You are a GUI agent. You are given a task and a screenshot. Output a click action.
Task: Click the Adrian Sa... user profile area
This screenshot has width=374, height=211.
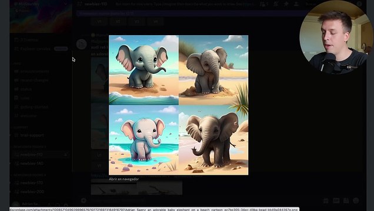[28, 205]
